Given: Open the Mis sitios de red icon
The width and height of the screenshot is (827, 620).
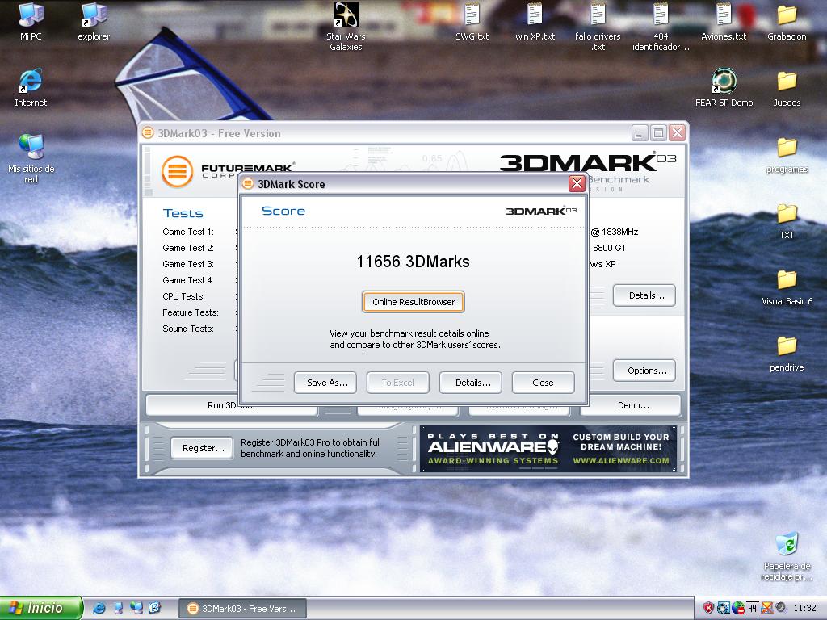Looking at the screenshot, I should pos(31,148).
